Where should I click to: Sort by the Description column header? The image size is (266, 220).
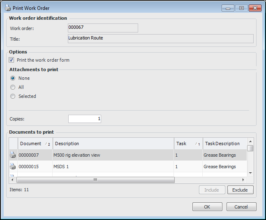point(113,144)
